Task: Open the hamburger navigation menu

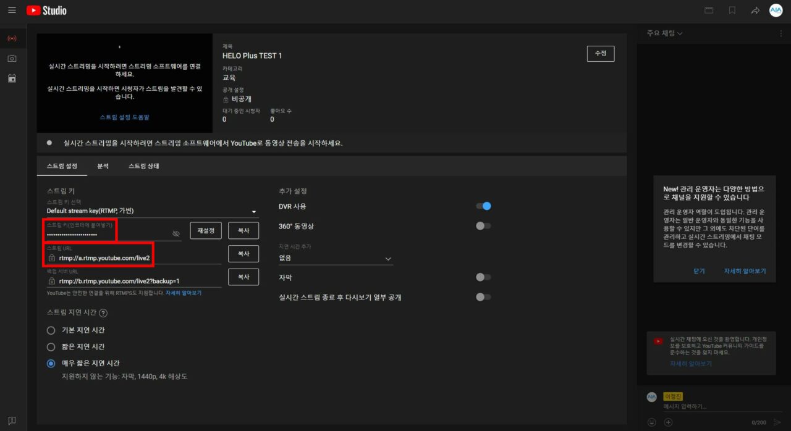Action: coord(12,10)
